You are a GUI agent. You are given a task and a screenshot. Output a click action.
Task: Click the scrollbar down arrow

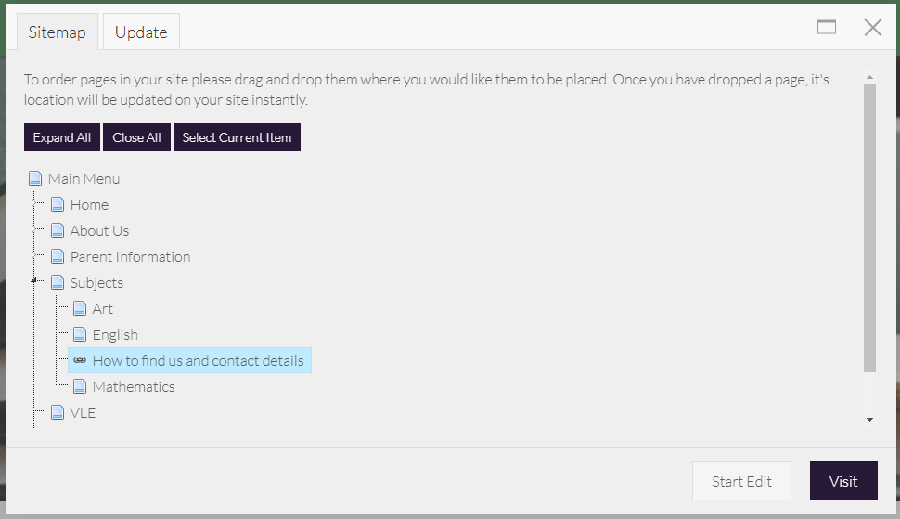869,420
